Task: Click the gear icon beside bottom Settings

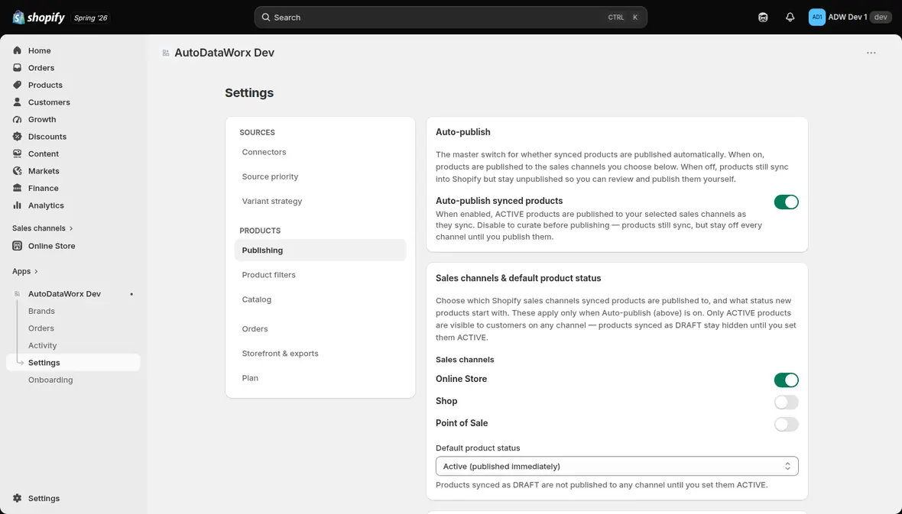Action: point(18,499)
